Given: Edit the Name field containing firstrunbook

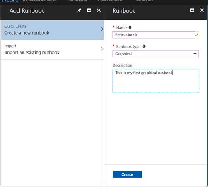Looking at the screenshot, I should [x=156, y=35].
